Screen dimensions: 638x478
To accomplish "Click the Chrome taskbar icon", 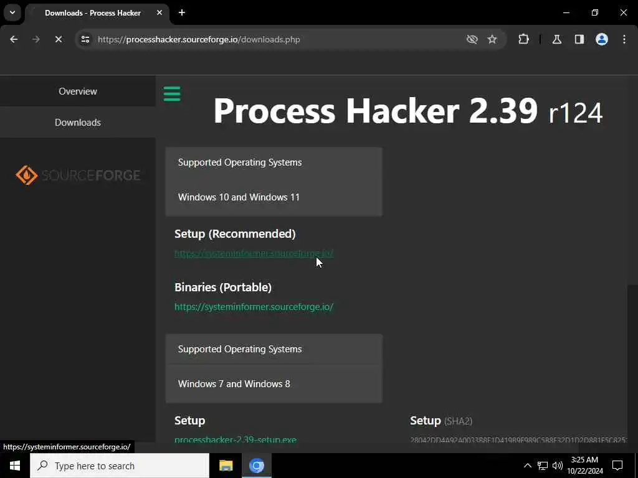I will pos(257,466).
